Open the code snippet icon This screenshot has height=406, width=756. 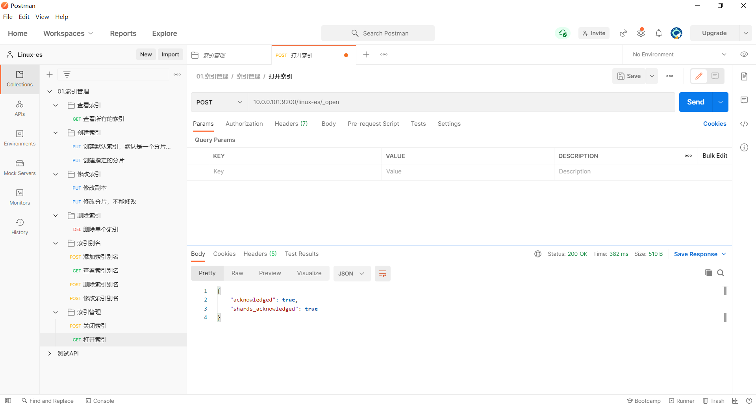[744, 124]
